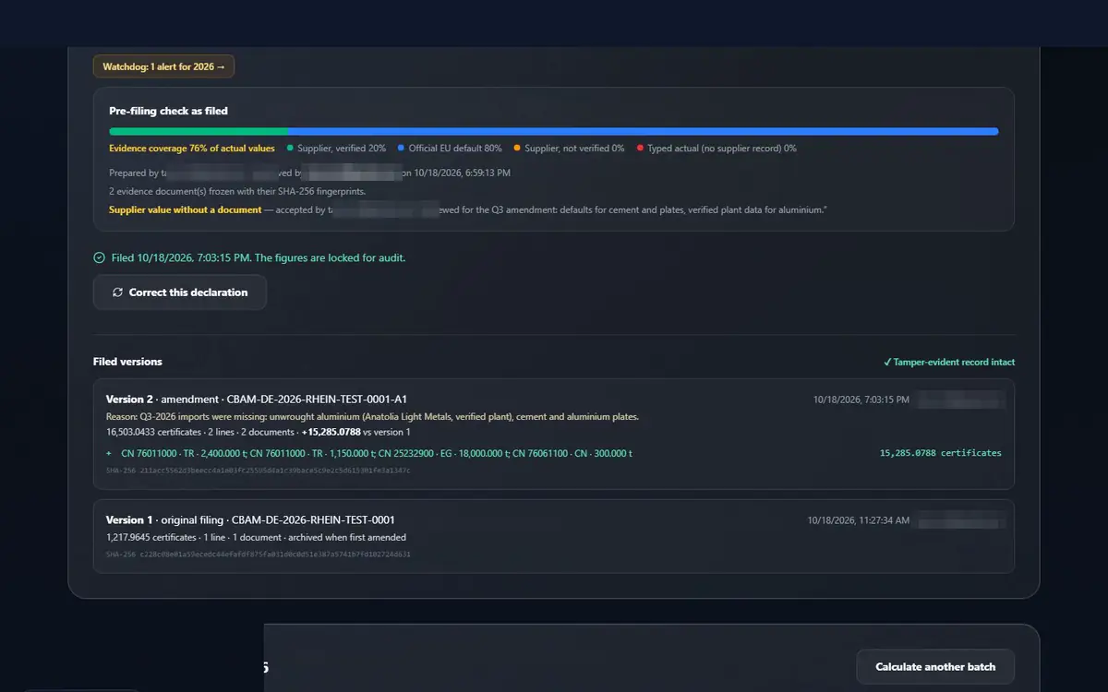This screenshot has width=1108, height=692.
Task: Select the green dot for Supplier, verified 20%
Action: point(290,149)
